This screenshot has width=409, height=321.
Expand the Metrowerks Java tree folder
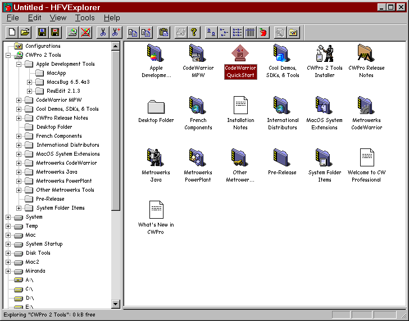point(19,172)
